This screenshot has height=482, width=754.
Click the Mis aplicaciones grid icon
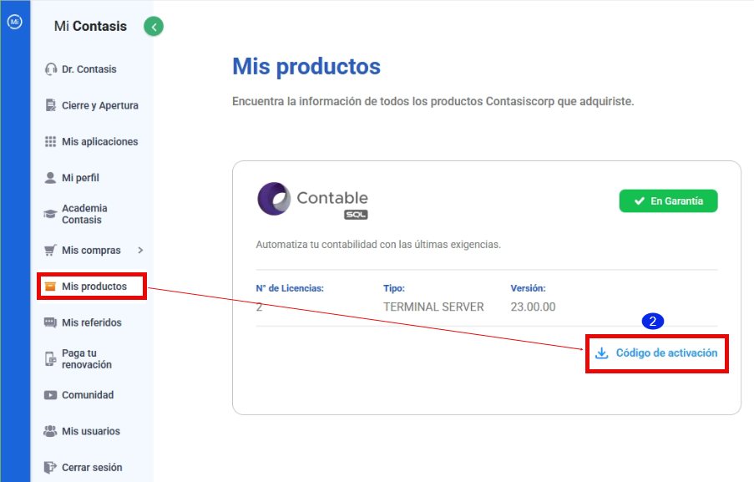(50, 141)
